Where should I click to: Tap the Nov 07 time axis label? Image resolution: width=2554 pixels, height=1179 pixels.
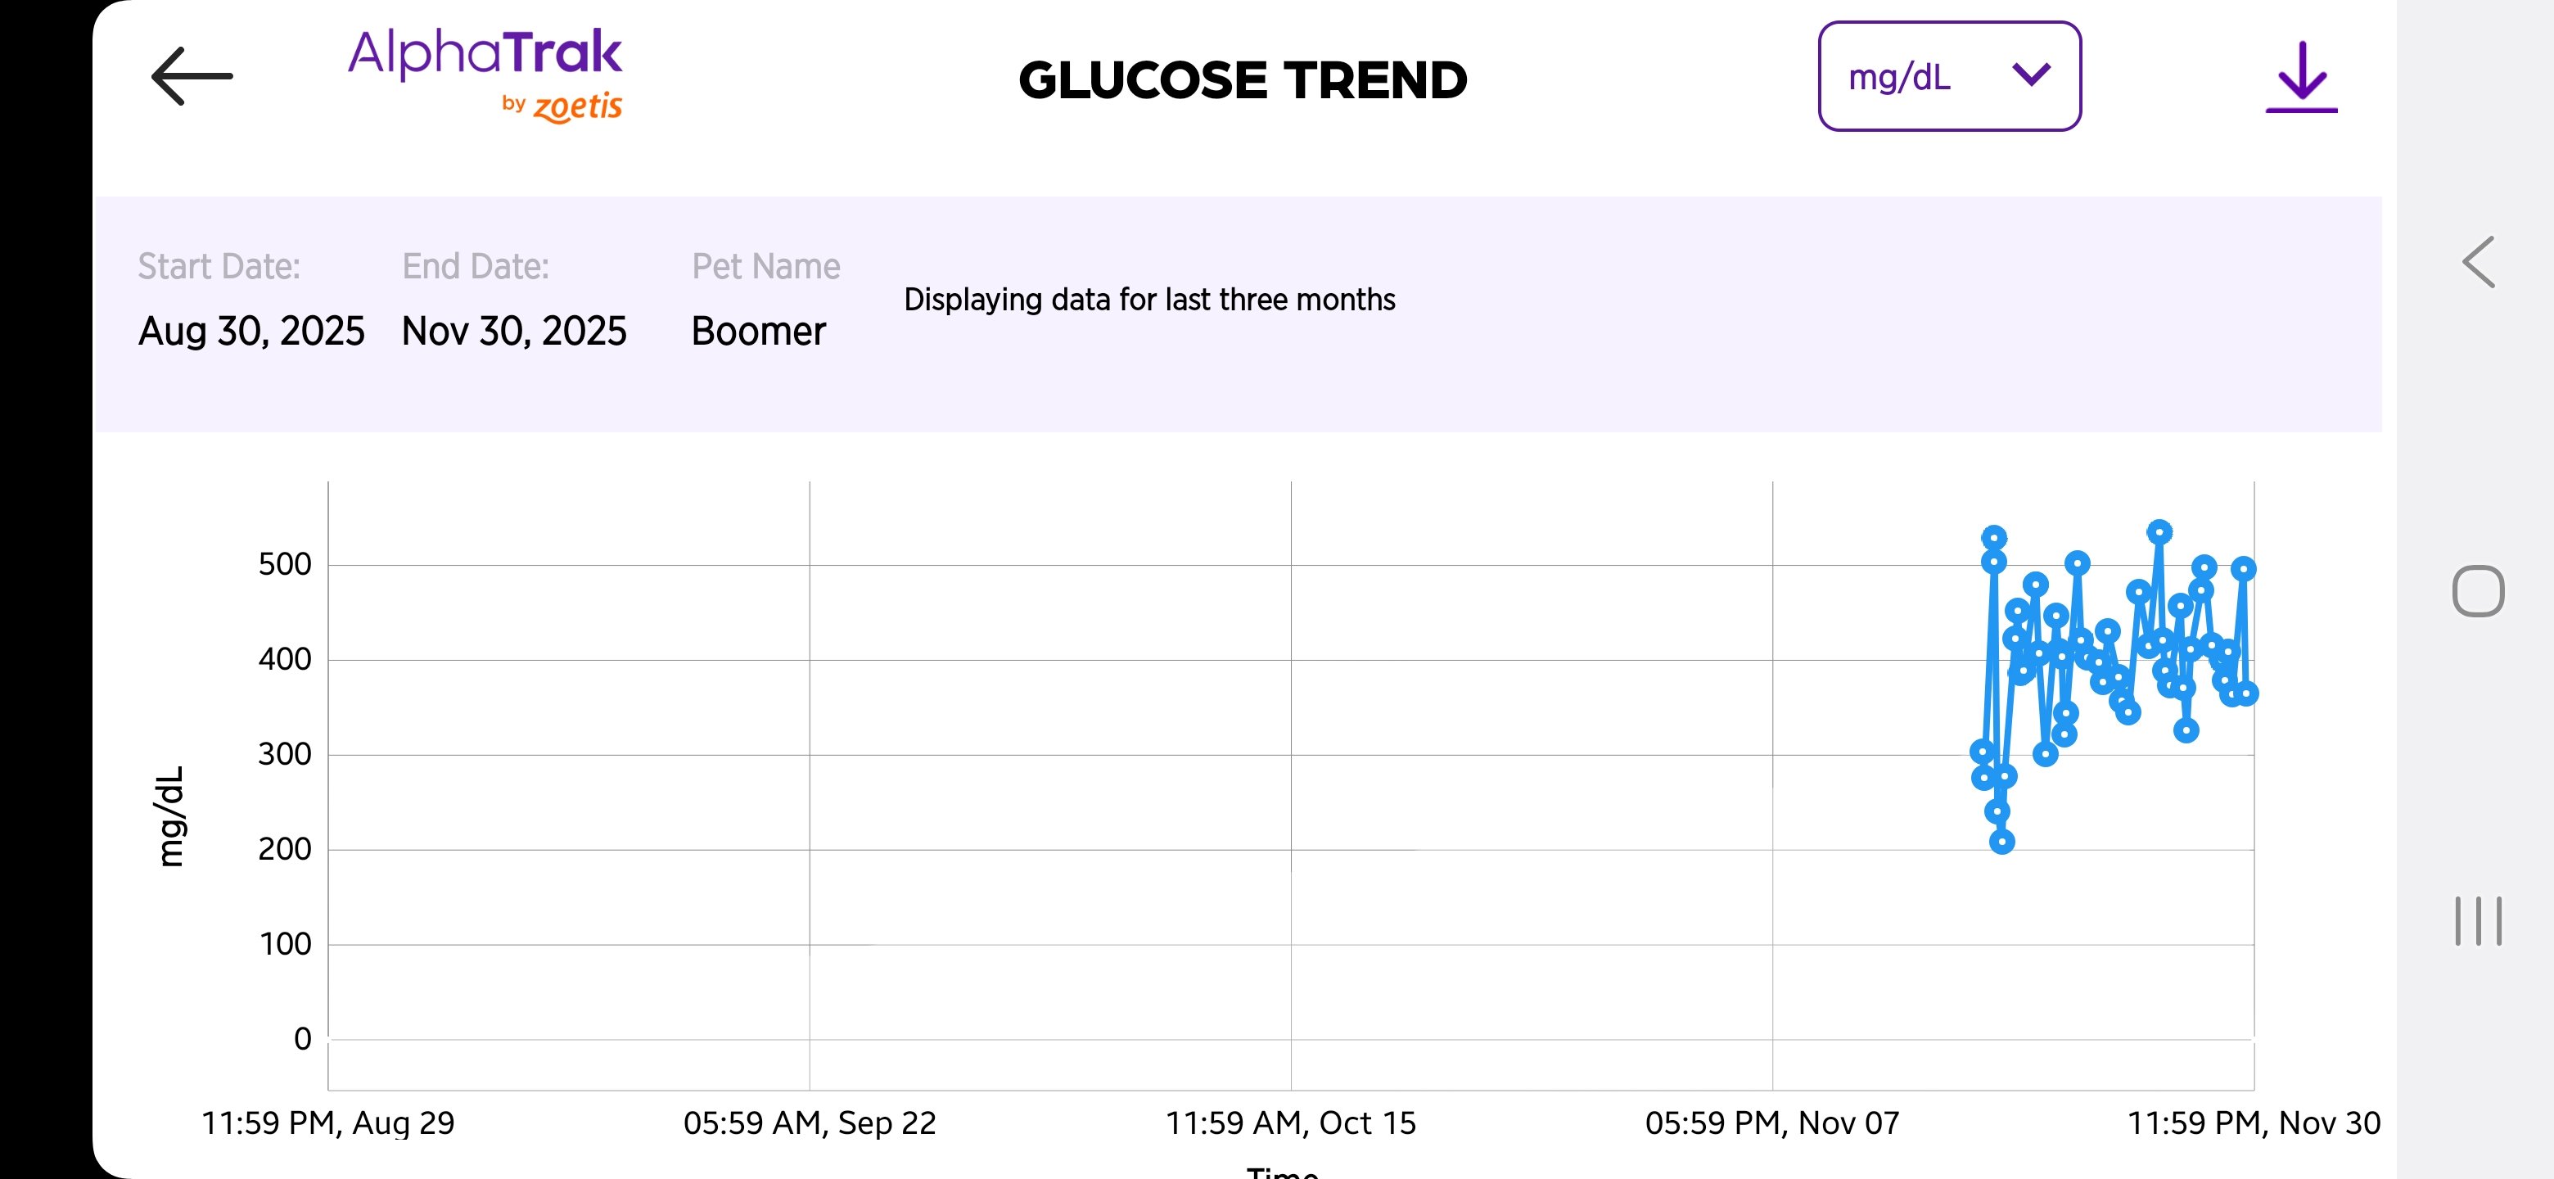point(1771,1123)
